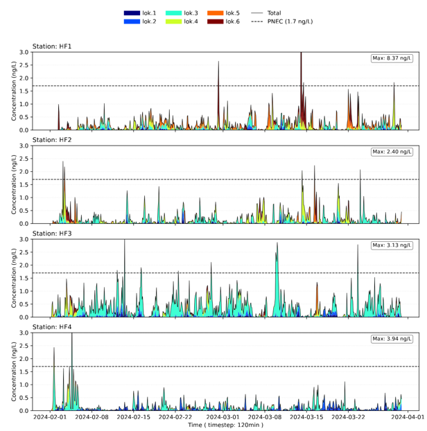Click the lok.1 dark blue legend swatch
The image size is (427, 431).
coord(132,13)
